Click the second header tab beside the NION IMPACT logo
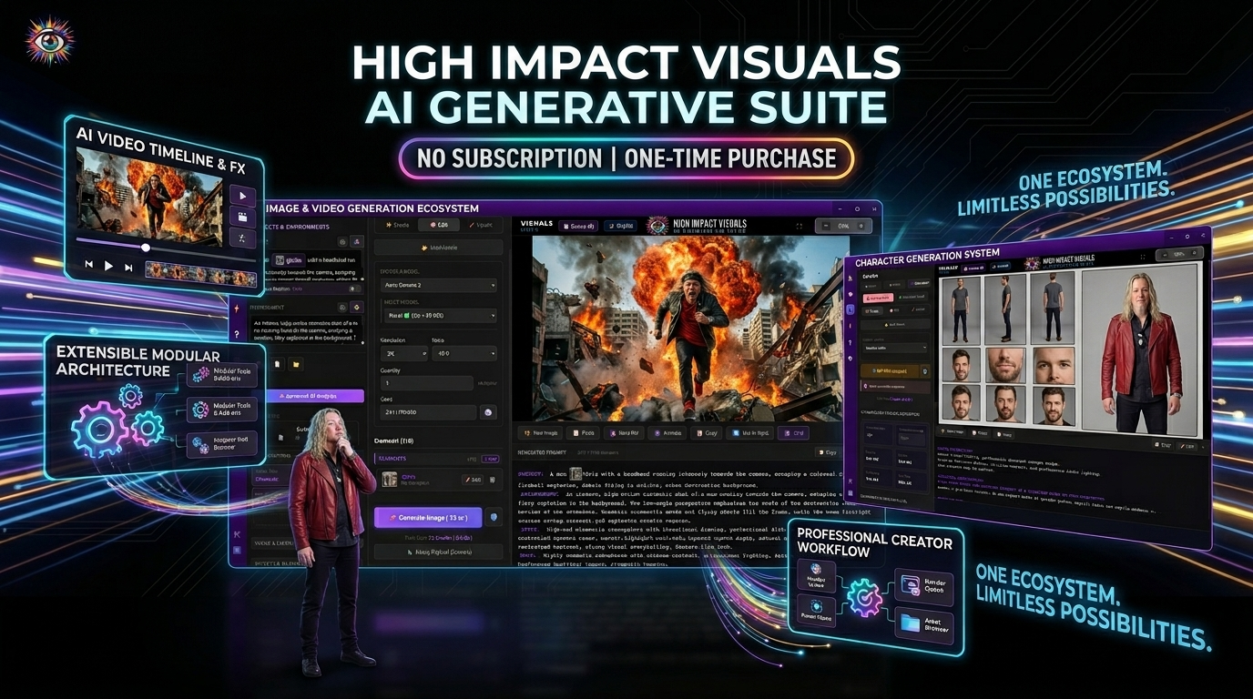 [620, 226]
